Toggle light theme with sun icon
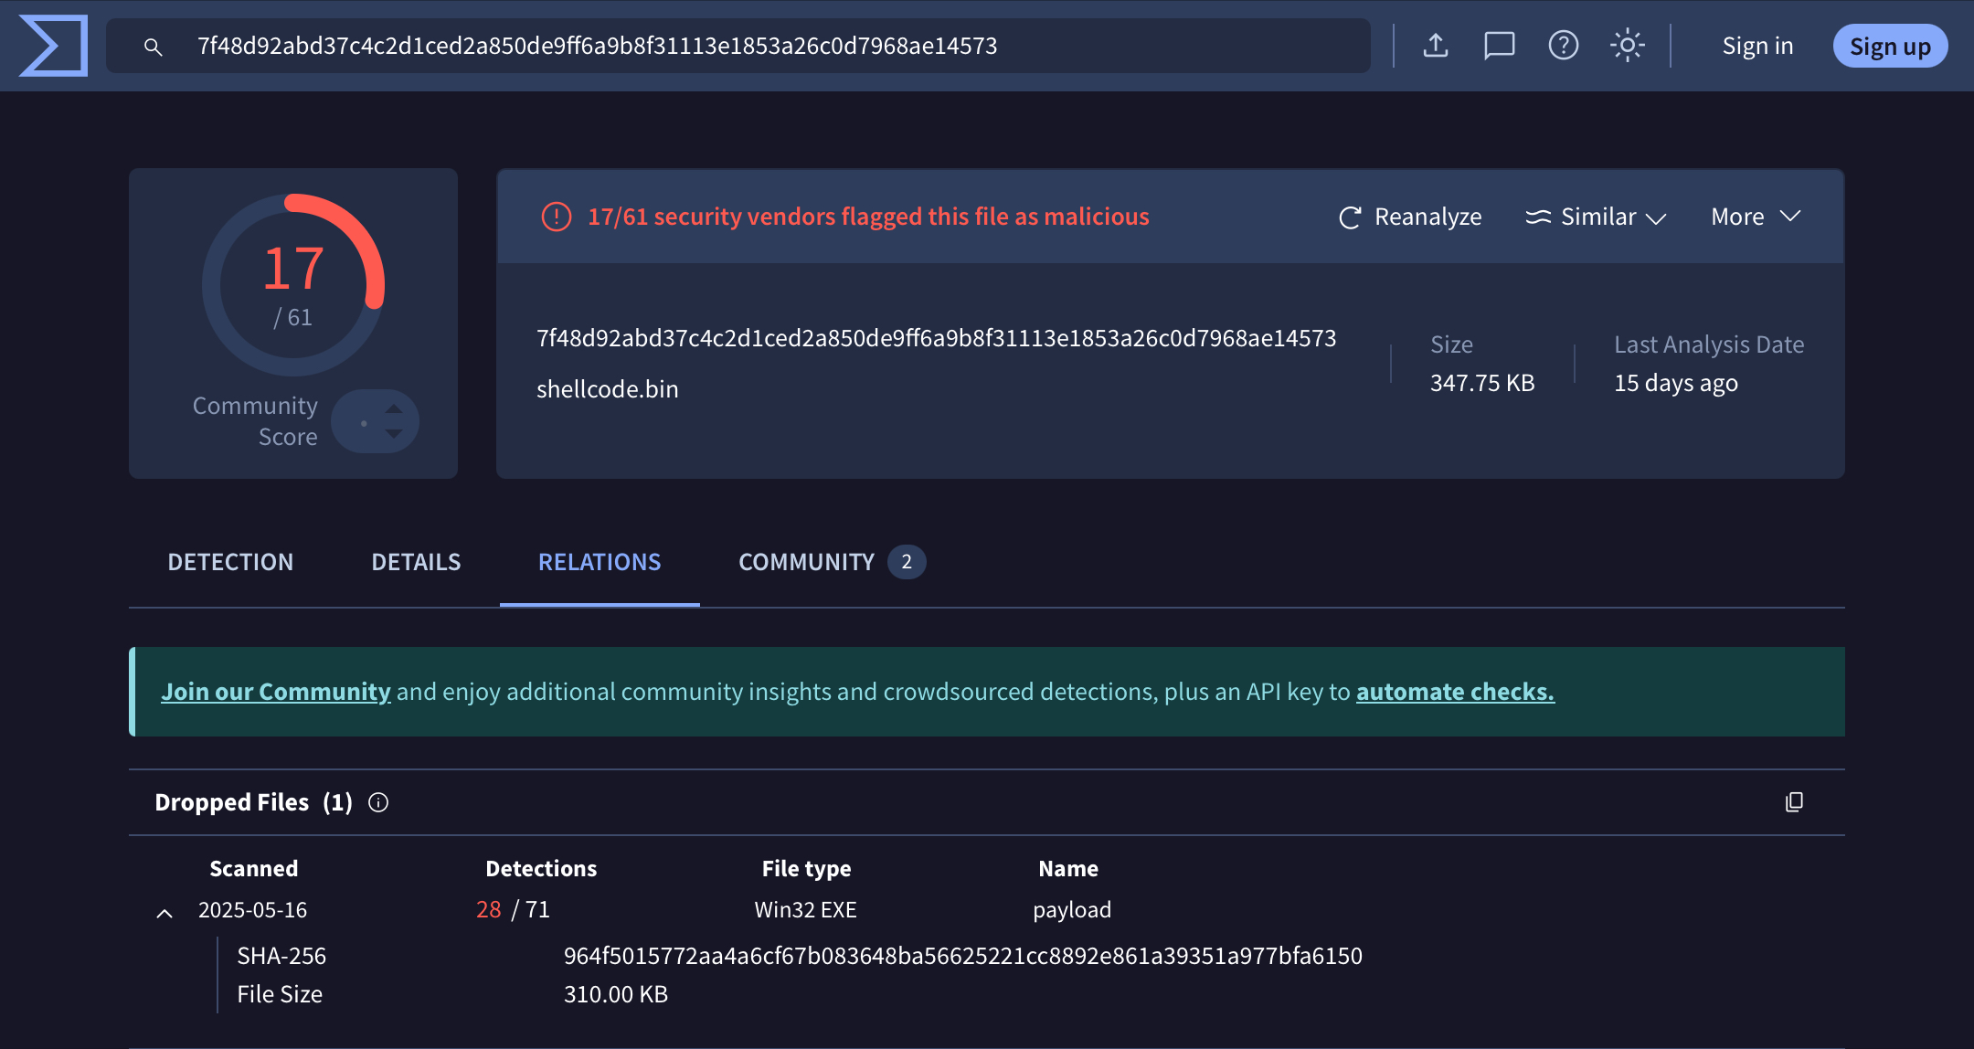This screenshot has height=1049, width=1974. pyautogui.click(x=1627, y=46)
